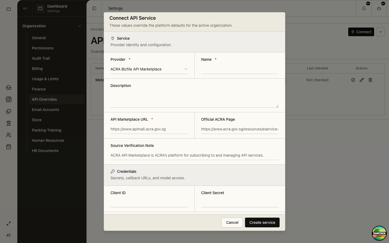Open the shopping bag icon in left rail
The width and height of the screenshot is (389, 243).
[x=9, y=147]
